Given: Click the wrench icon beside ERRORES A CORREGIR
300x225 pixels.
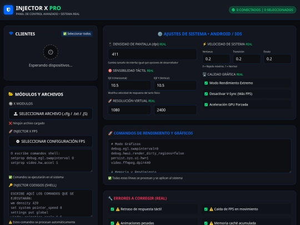Looking at the screenshot, I should coord(110,198).
